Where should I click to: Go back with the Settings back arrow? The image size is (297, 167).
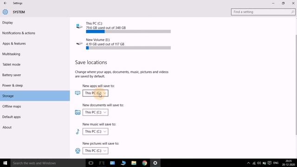[x=5, y=3]
